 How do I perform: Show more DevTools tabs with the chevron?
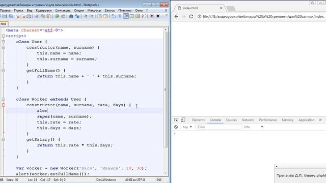click(x=320, y=120)
